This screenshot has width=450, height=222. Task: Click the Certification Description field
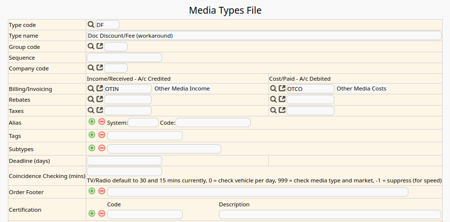pyautogui.click(x=330, y=215)
